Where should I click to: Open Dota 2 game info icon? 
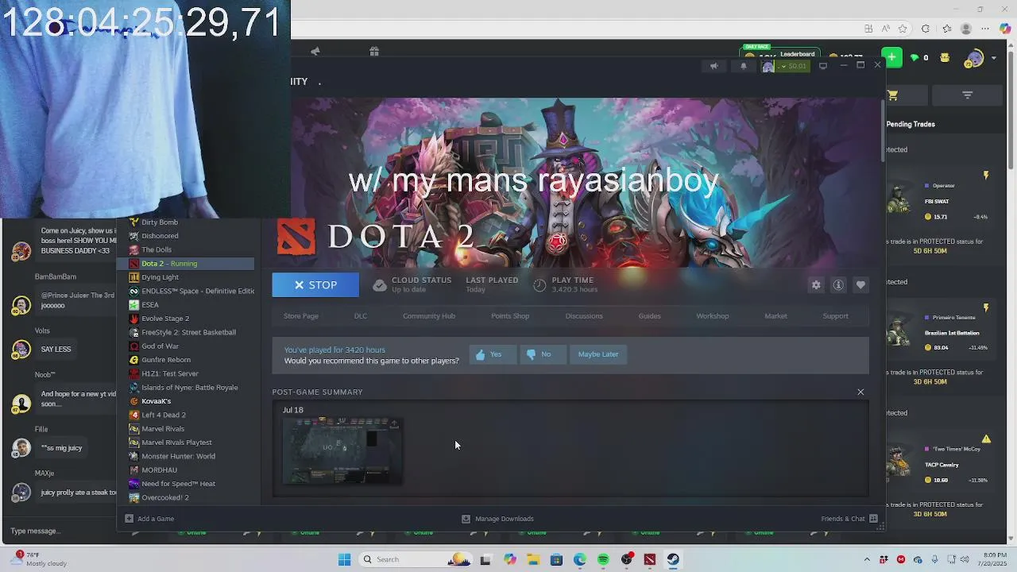click(838, 285)
